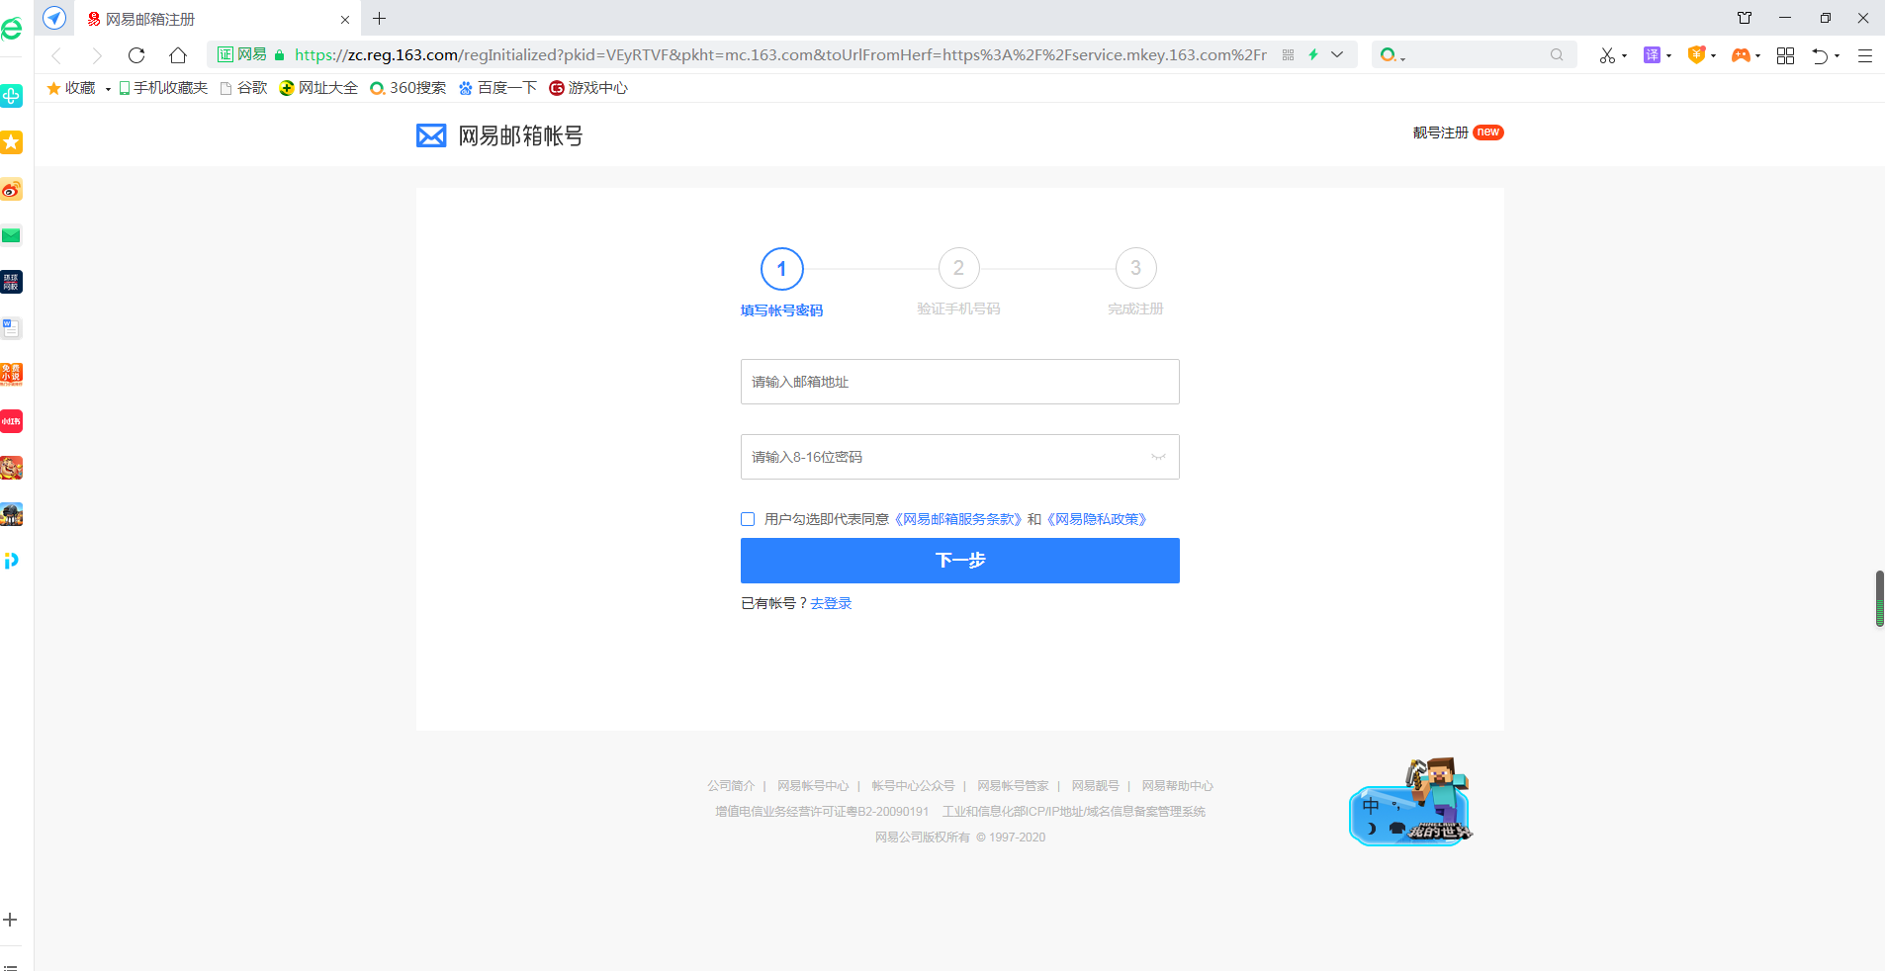Open a new browser tab
Viewport: 1885px width, 971px height.
380,18
